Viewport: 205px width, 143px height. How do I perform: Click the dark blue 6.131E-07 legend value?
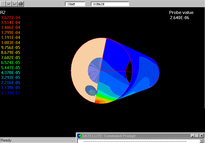11,93
